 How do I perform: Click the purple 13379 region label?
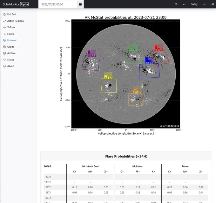(x=92, y=55)
